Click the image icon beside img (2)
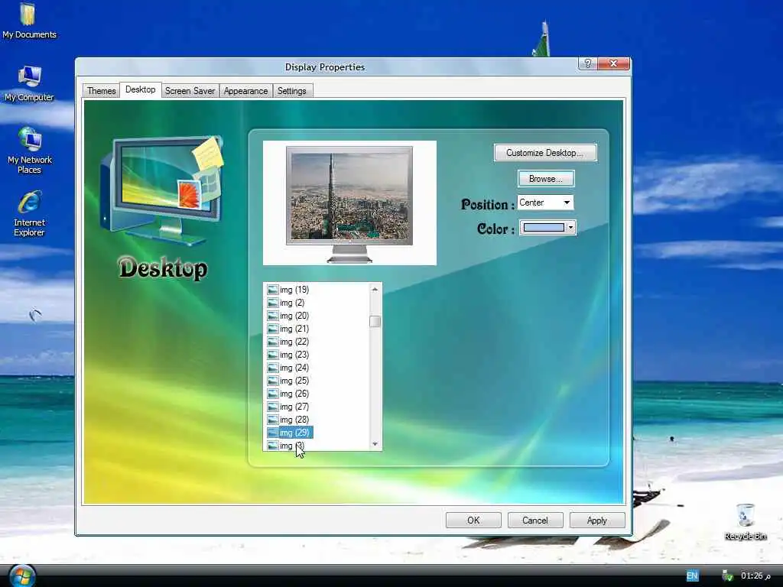This screenshot has width=783, height=587. (x=273, y=303)
